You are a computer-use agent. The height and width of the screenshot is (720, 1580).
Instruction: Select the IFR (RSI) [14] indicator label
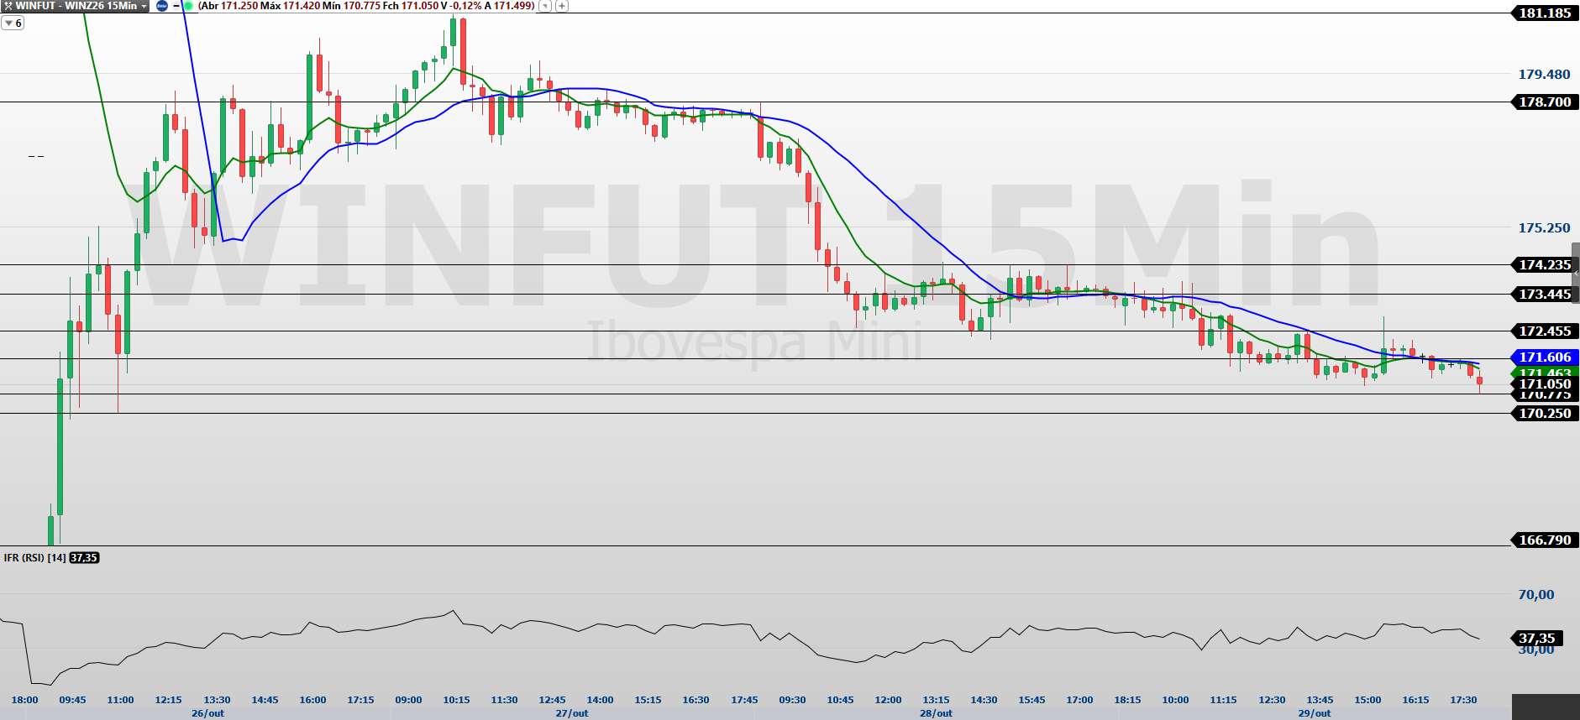[34, 558]
